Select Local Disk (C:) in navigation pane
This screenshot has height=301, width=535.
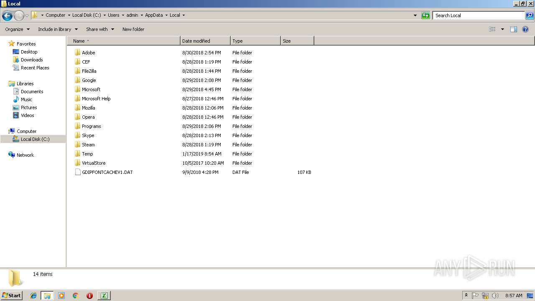[35, 139]
